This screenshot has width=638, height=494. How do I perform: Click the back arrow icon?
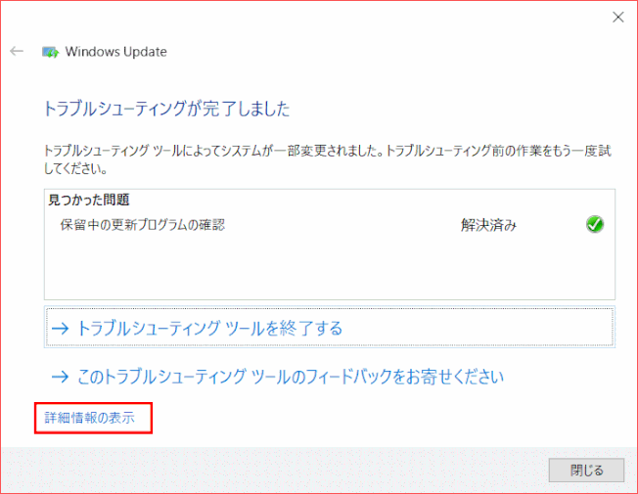17,51
